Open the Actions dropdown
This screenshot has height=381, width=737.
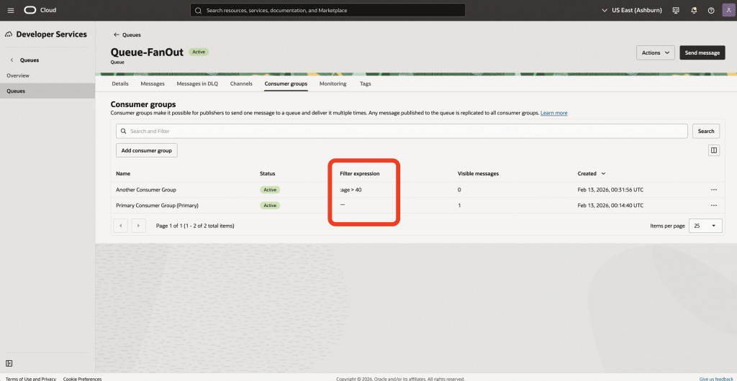655,52
